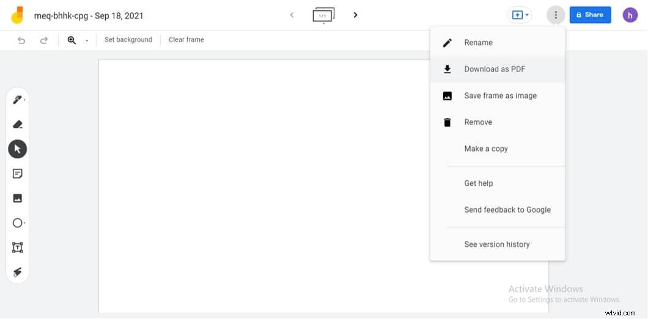Choose See version history

click(x=498, y=244)
